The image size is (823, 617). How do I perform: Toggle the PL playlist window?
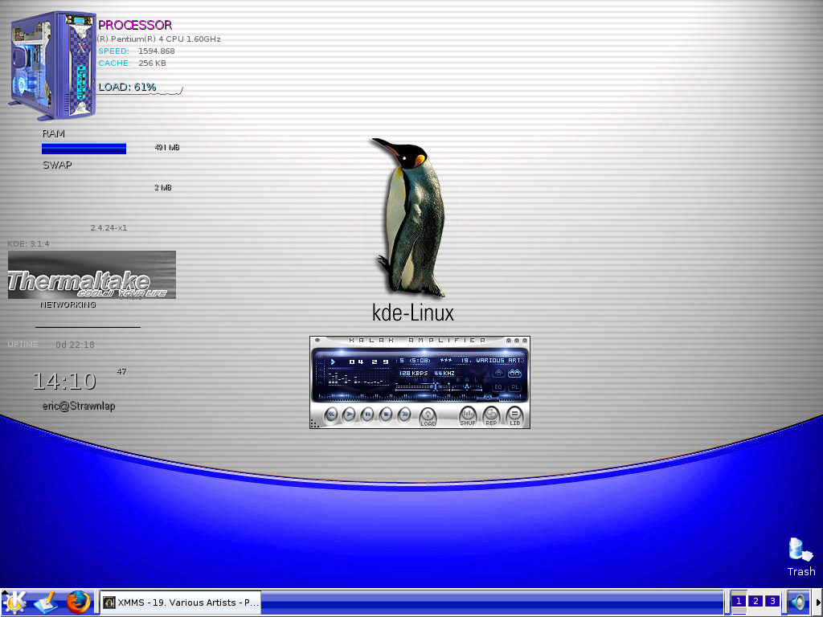pyautogui.click(x=515, y=387)
